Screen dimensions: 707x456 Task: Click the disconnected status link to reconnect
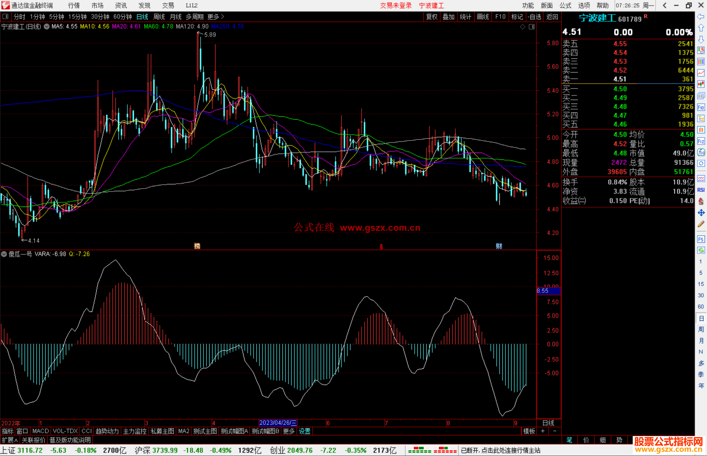pos(500,450)
